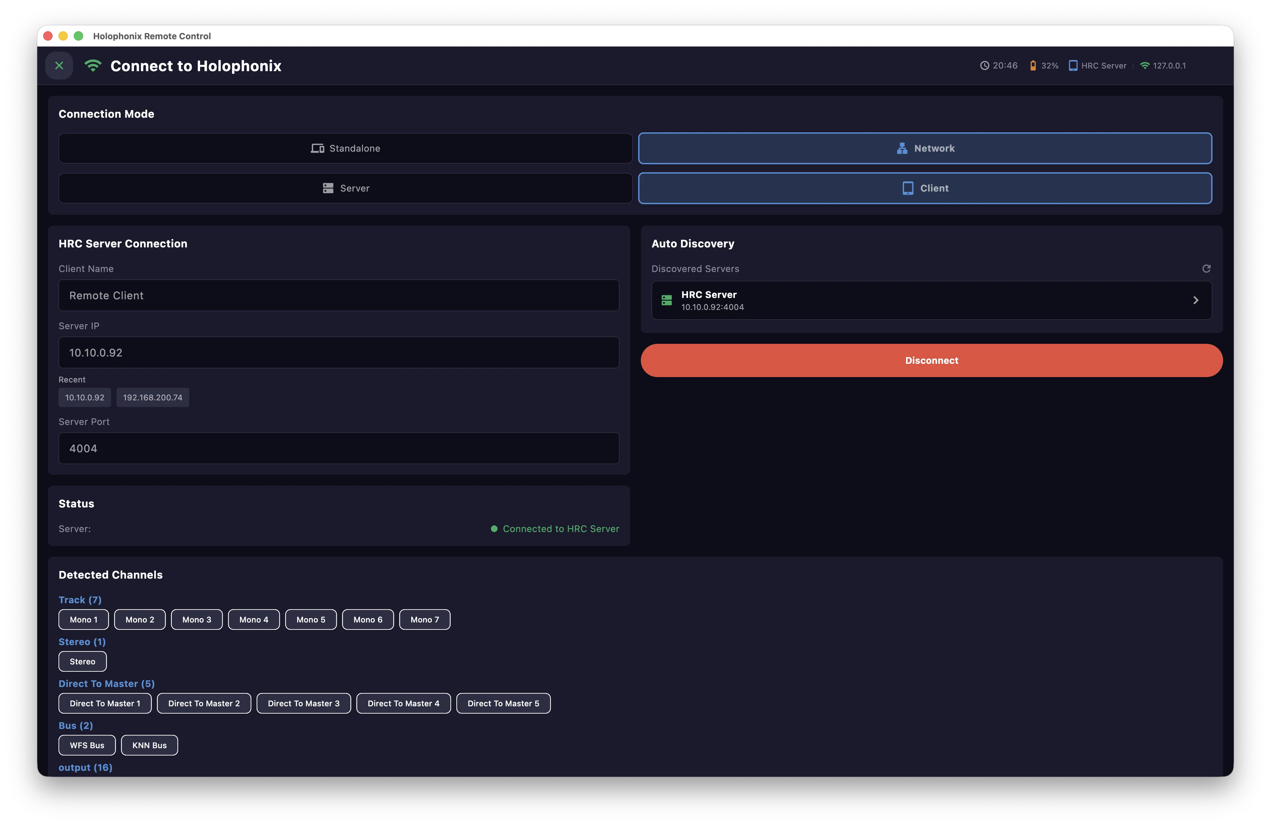Select the Mono 1 channel
Screen dimensions: 1271x826
(84, 620)
